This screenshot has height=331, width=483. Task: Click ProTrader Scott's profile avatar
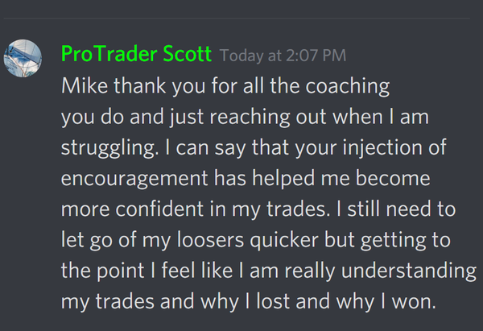23,57
